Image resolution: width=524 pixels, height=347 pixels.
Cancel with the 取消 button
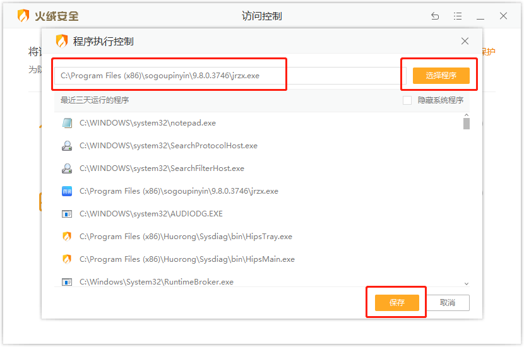(x=448, y=303)
